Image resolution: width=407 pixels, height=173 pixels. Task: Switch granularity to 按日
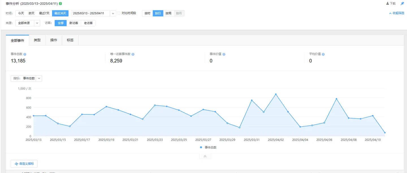[x=158, y=13]
